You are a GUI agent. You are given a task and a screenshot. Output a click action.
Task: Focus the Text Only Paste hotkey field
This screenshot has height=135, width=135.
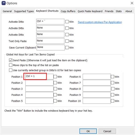click(x=50, y=41)
